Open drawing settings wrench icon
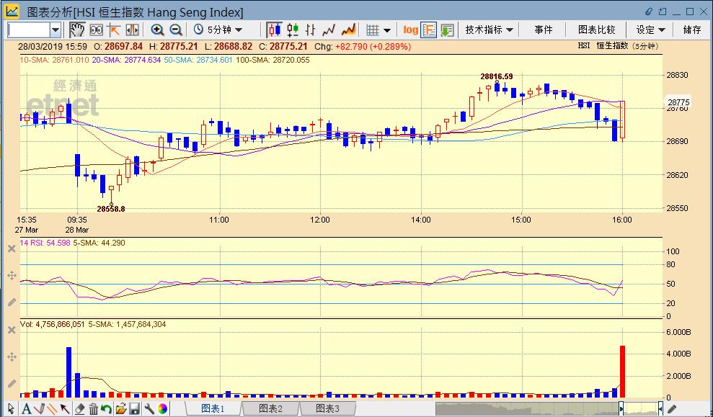The image size is (713, 417). 149,408
